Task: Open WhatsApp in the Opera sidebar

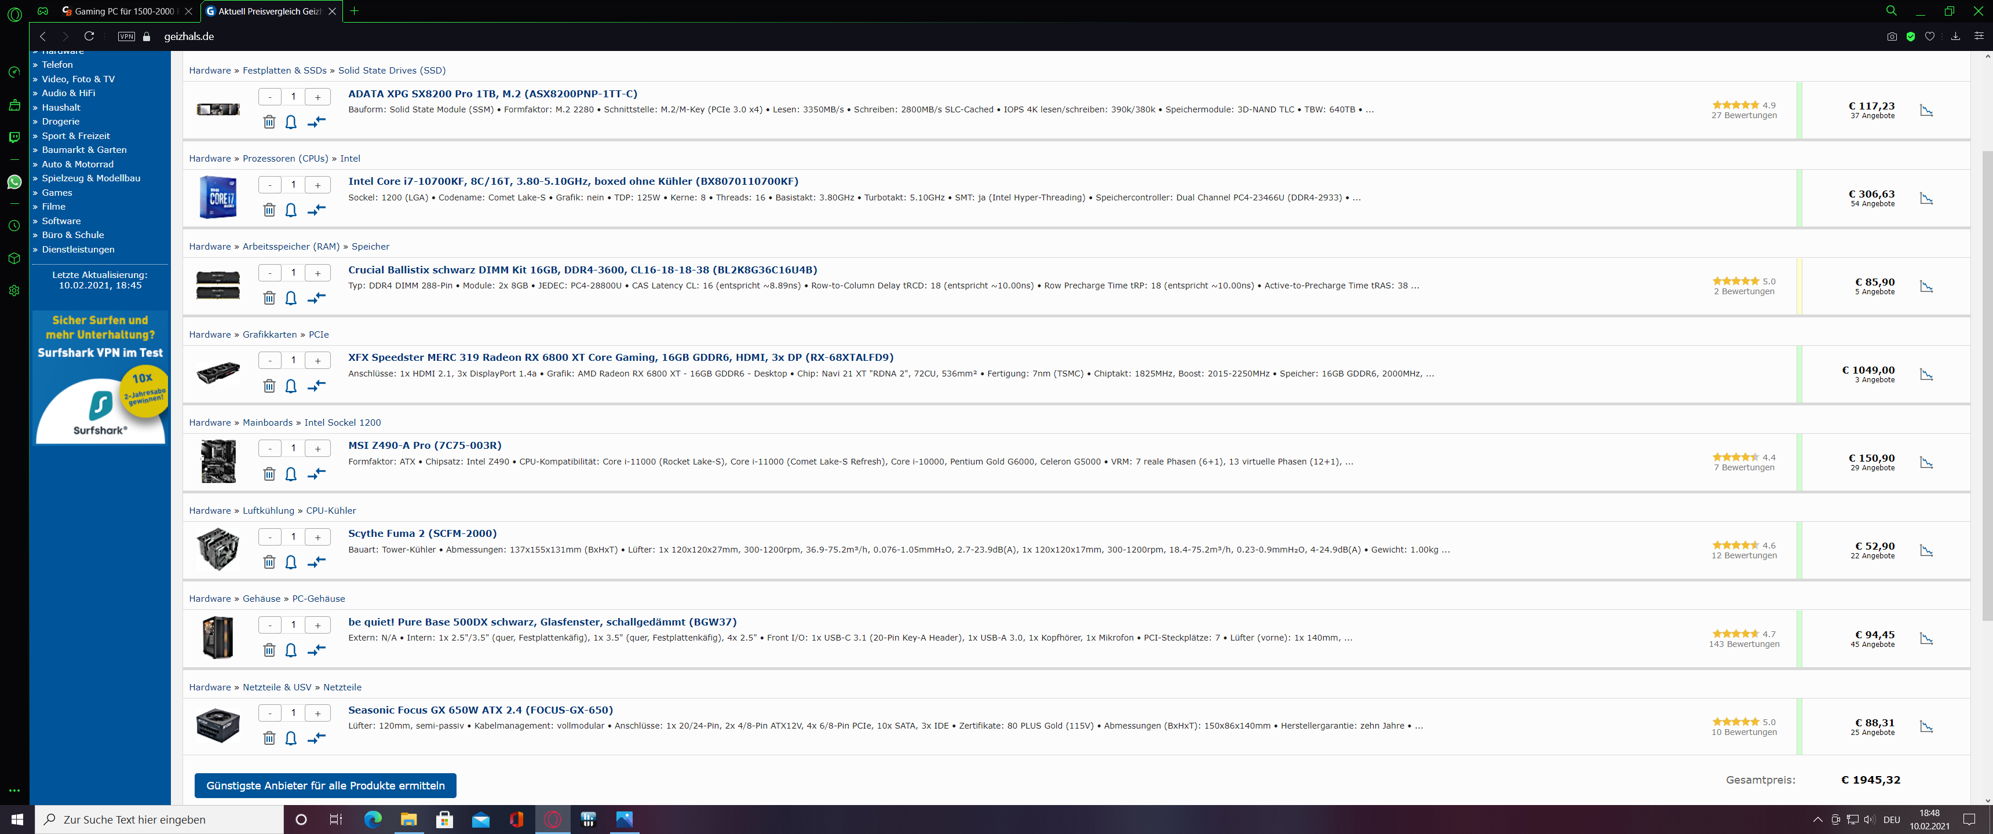Action: coord(14,182)
